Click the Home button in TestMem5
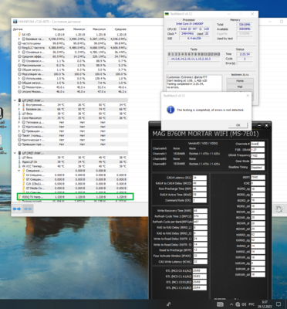 240,81
